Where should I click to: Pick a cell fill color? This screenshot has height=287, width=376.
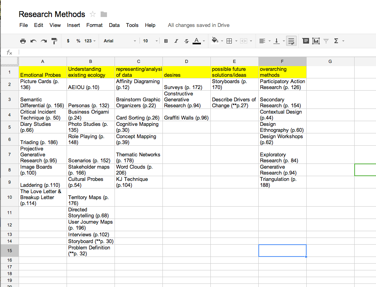point(217,41)
